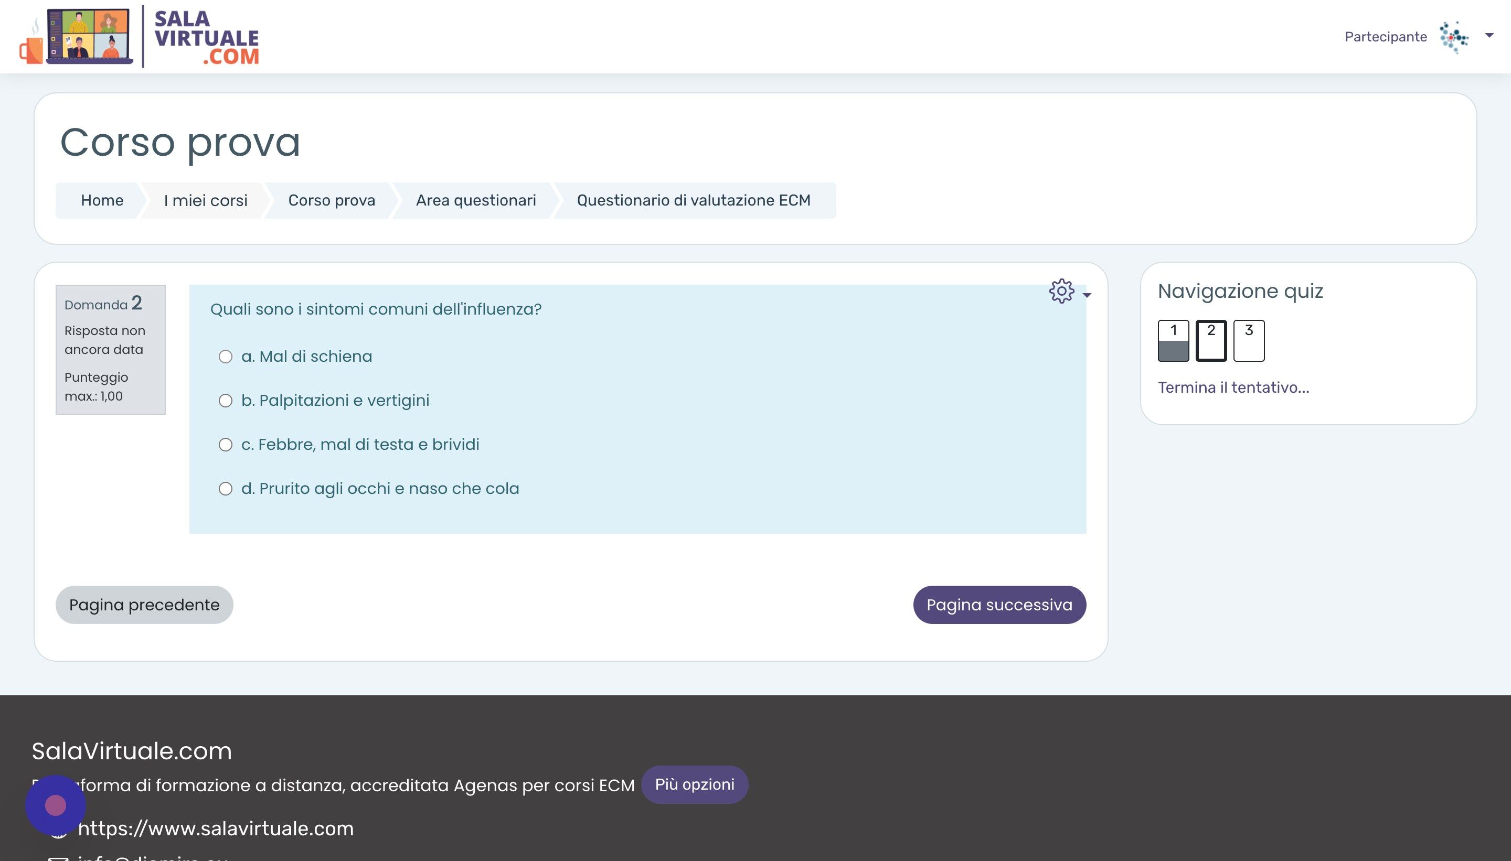Select answer b. Palpitazioni e vertigini

[226, 401]
